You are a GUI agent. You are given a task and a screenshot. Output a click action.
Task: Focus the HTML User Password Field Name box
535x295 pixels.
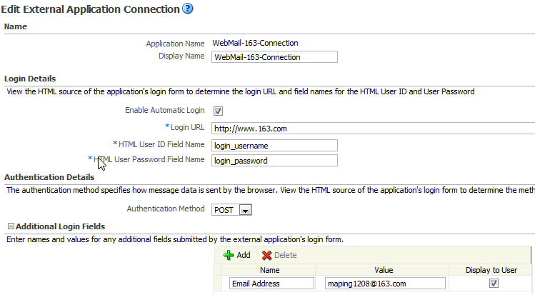(275, 161)
